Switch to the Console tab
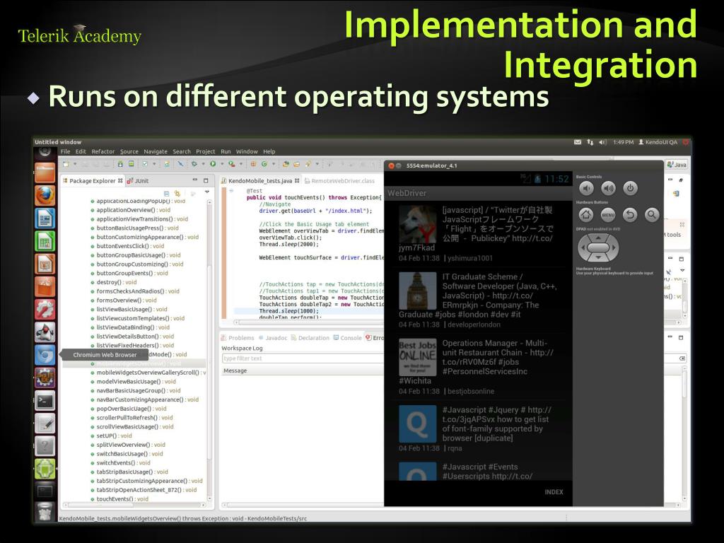Screen dimensions: 724x543 click(x=347, y=338)
